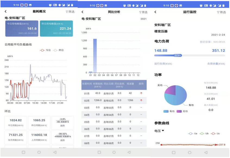Go back from the 运行监控 screen
Image resolution: width=230 pixels, height=158 pixels.
click(155, 12)
